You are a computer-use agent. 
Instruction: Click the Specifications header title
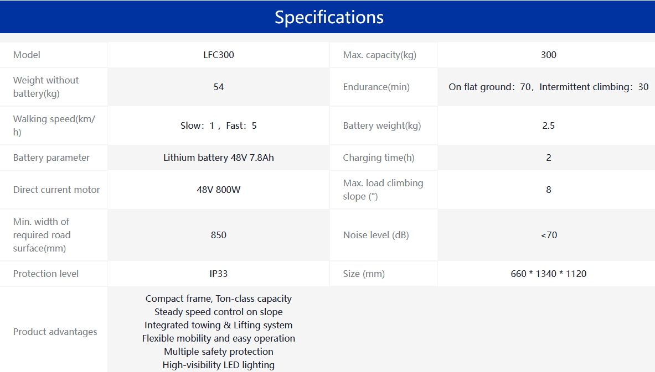(x=329, y=17)
